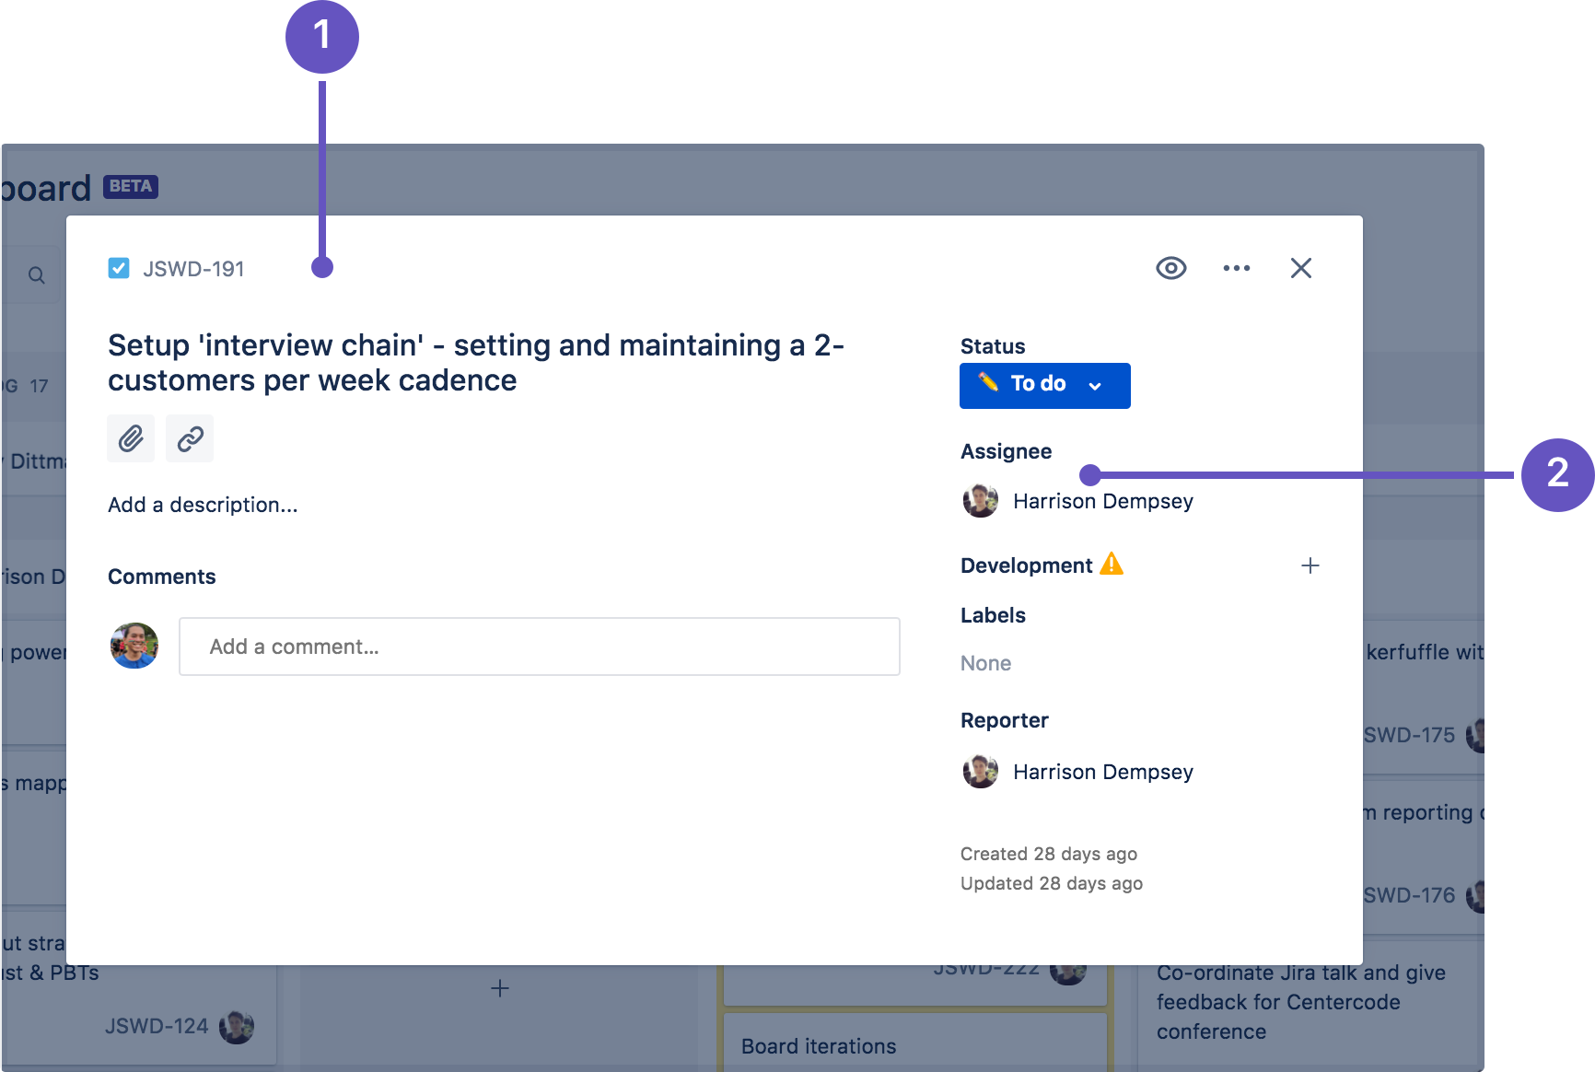The height and width of the screenshot is (1072, 1595).
Task: Open the To do status dropdown
Action: click(x=1045, y=385)
